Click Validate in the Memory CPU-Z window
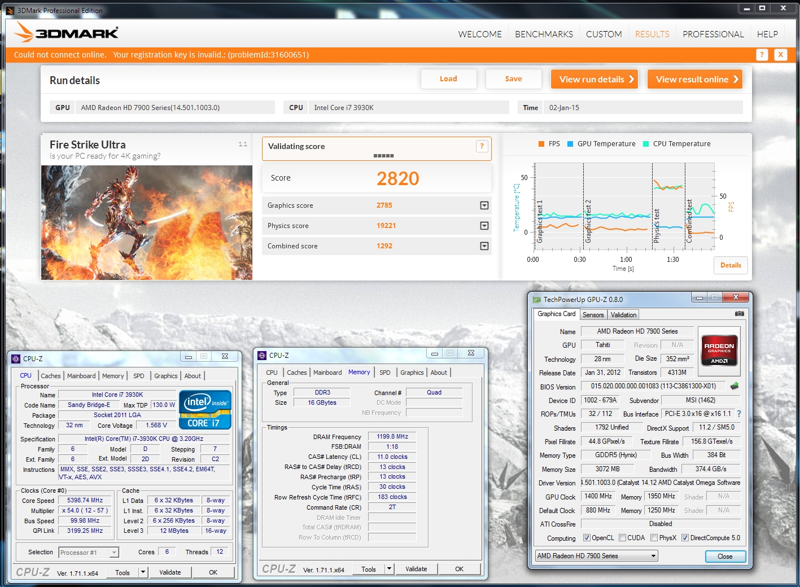Image resolution: width=800 pixels, height=587 pixels. (x=416, y=569)
